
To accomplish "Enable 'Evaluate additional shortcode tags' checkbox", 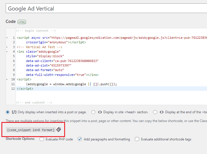I will tap(137, 139).
